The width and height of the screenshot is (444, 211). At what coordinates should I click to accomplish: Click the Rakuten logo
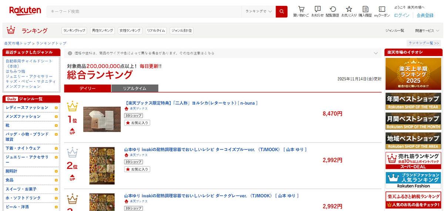[x=25, y=11]
